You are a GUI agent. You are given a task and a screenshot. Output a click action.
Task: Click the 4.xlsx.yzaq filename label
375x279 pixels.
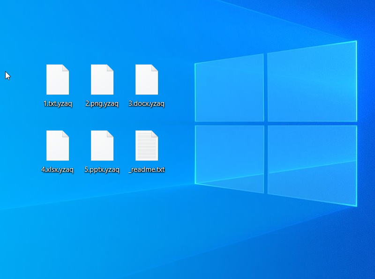58,170
